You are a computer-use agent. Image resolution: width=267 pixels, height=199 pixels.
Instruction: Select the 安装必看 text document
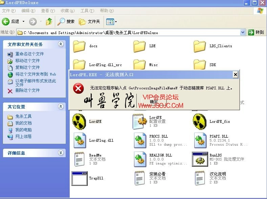coord(140,178)
